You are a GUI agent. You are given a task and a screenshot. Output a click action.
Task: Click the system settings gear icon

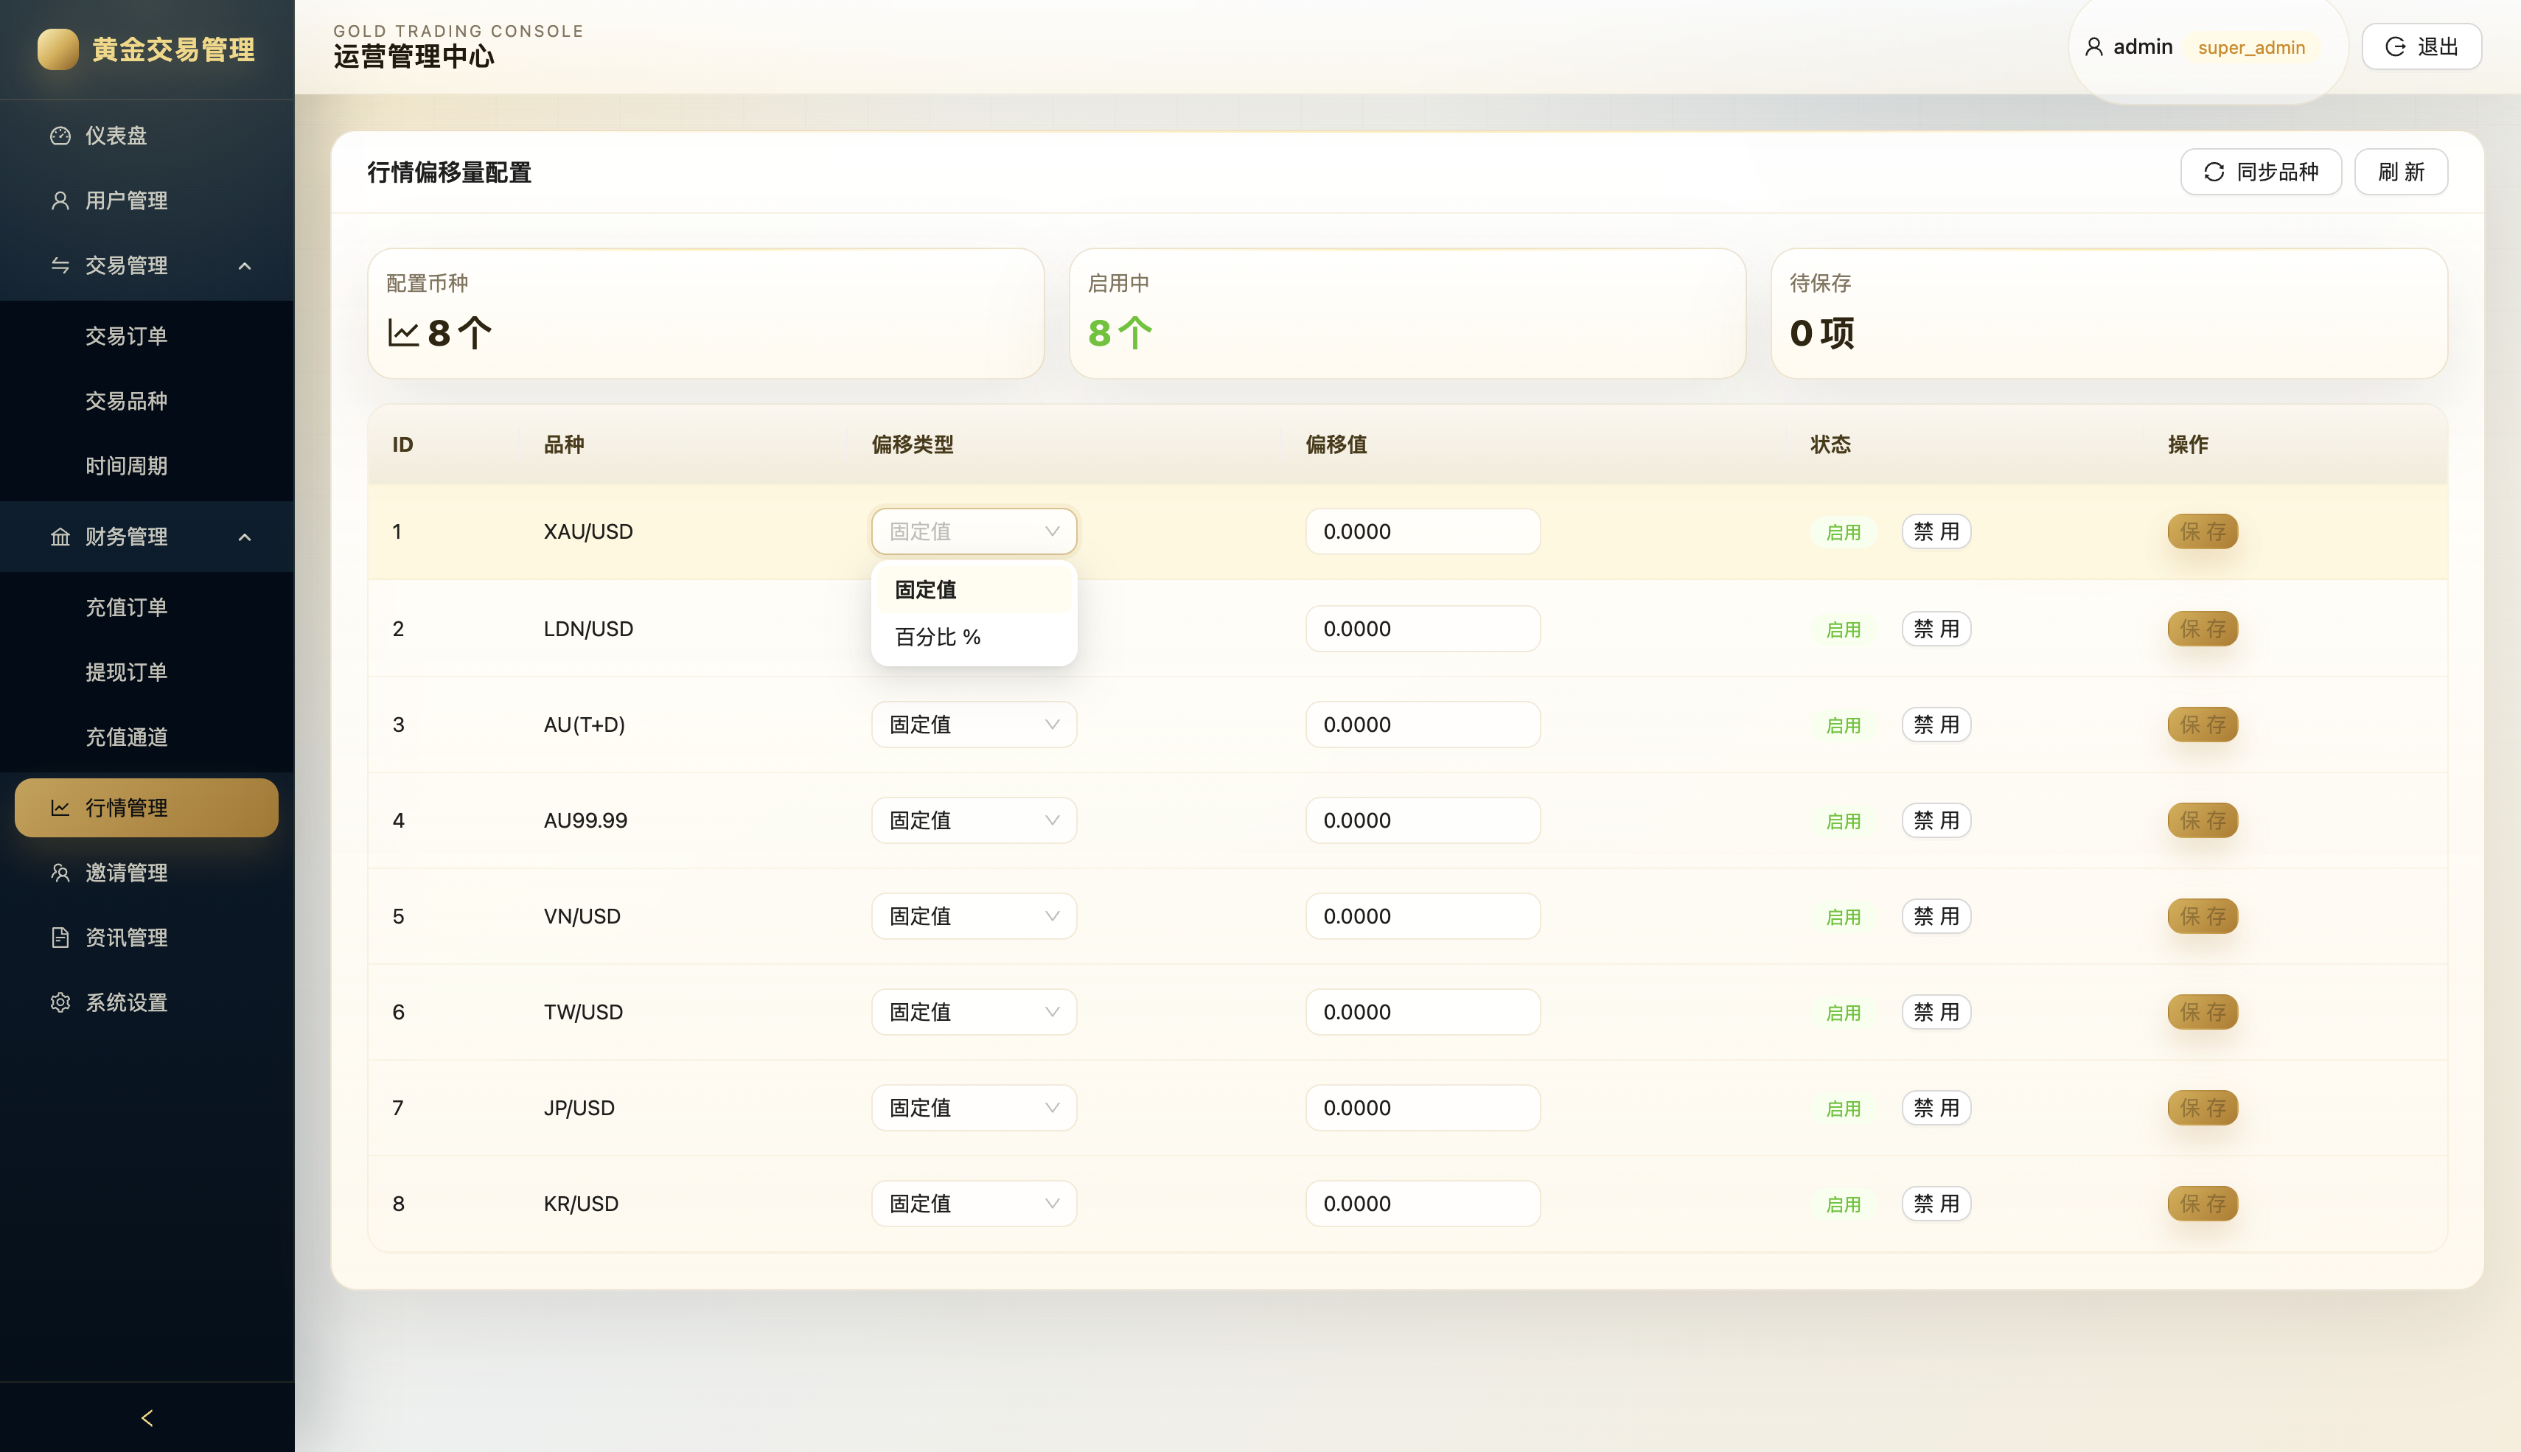point(60,1002)
